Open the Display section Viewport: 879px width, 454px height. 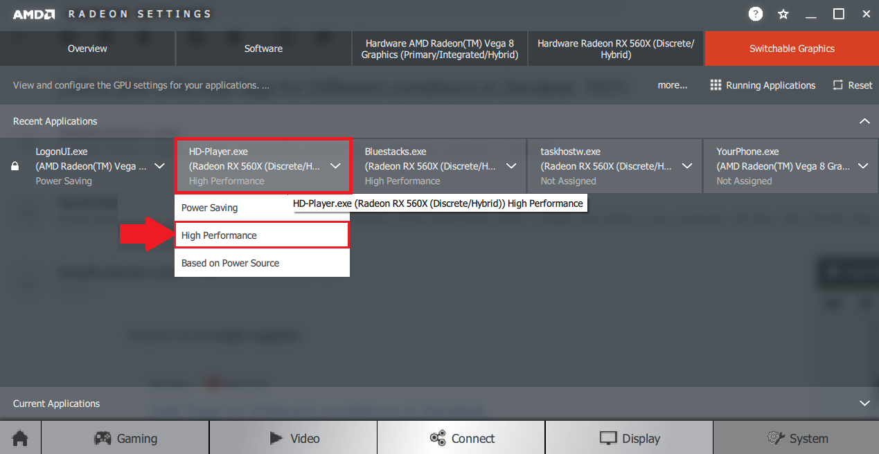629,438
